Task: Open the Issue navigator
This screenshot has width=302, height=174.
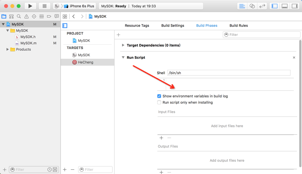Action: (x=26, y=16)
